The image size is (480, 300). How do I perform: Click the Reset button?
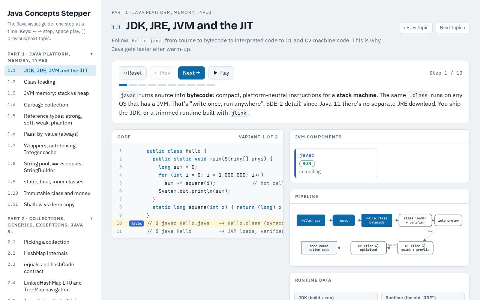click(x=133, y=73)
